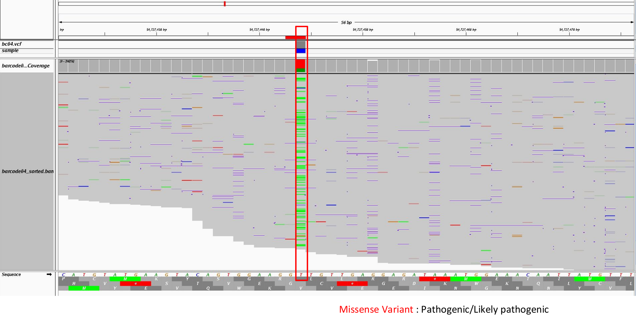Screen dimensions: 636x317
Task: Flip strand with the Sequence track arrow
Action: 49,275
